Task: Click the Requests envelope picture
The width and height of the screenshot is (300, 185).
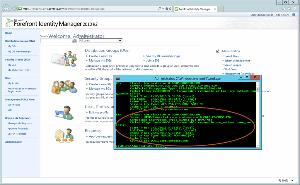Action: [x=64, y=136]
